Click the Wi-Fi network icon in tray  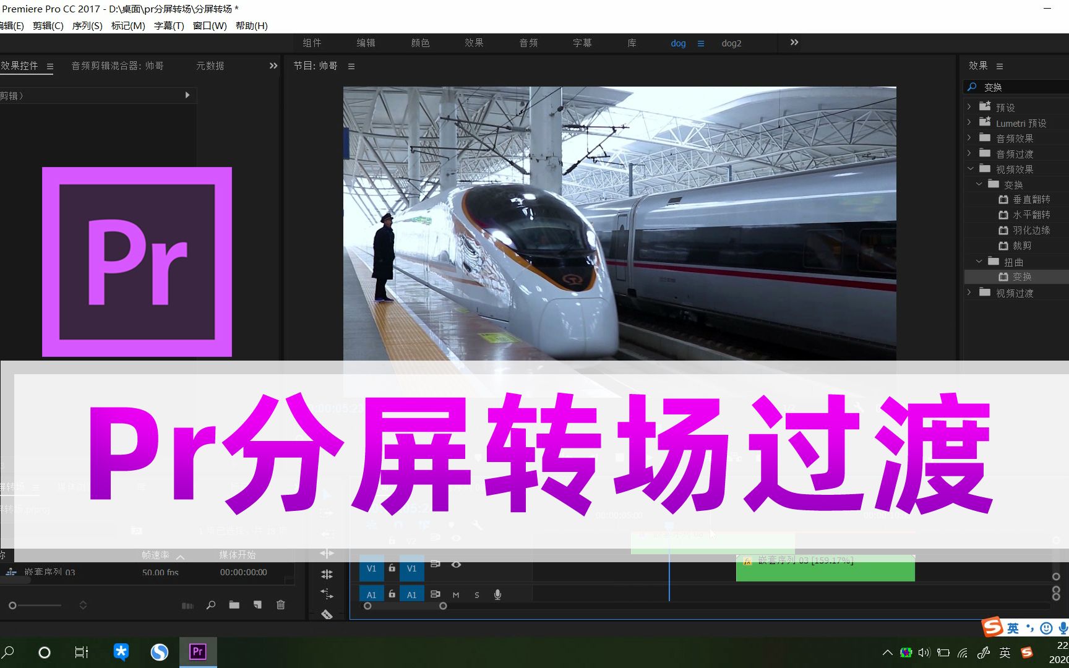pos(963,653)
